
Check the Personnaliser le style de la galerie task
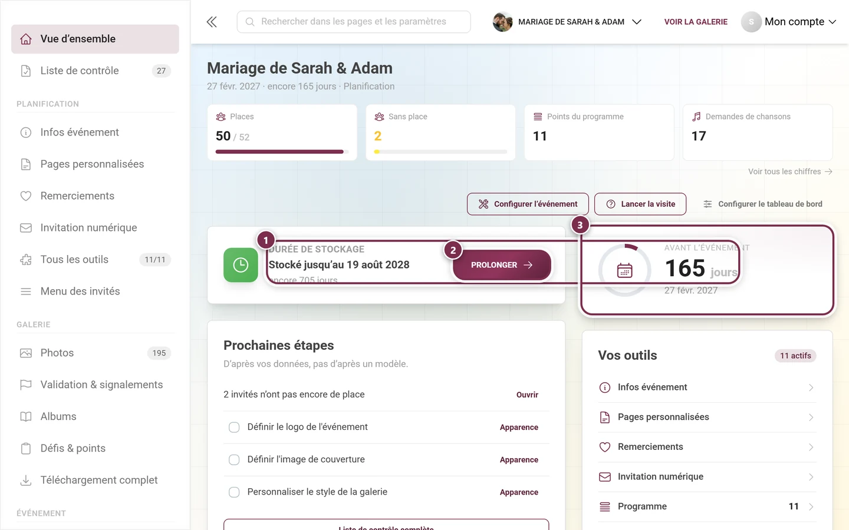234,492
